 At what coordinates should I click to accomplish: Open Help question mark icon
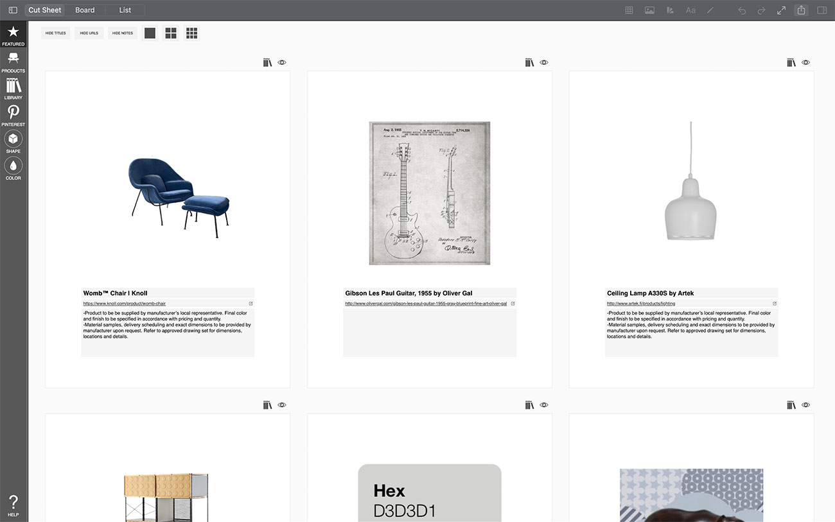tap(13, 505)
